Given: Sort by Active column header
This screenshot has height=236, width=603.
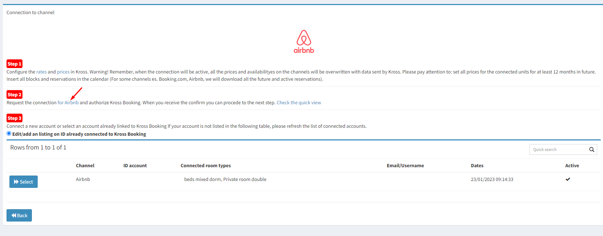Looking at the screenshot, I should point(572,165).
